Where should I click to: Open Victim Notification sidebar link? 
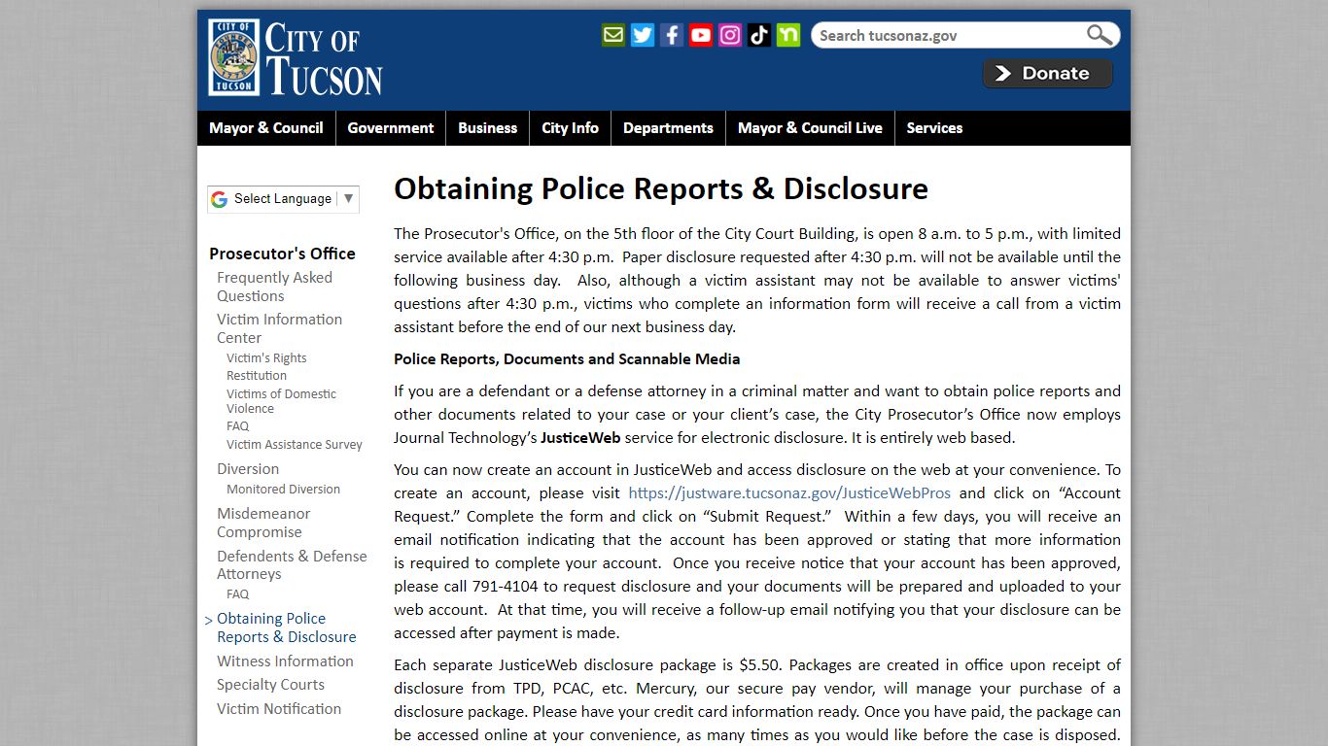(279, 709)
